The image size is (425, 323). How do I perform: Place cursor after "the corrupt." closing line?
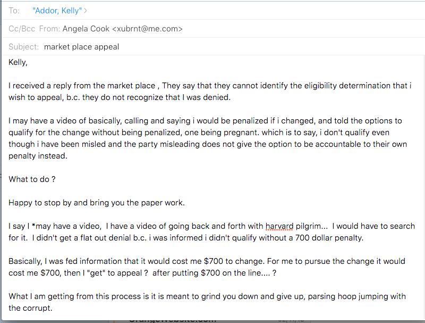(x=52, y=308)
